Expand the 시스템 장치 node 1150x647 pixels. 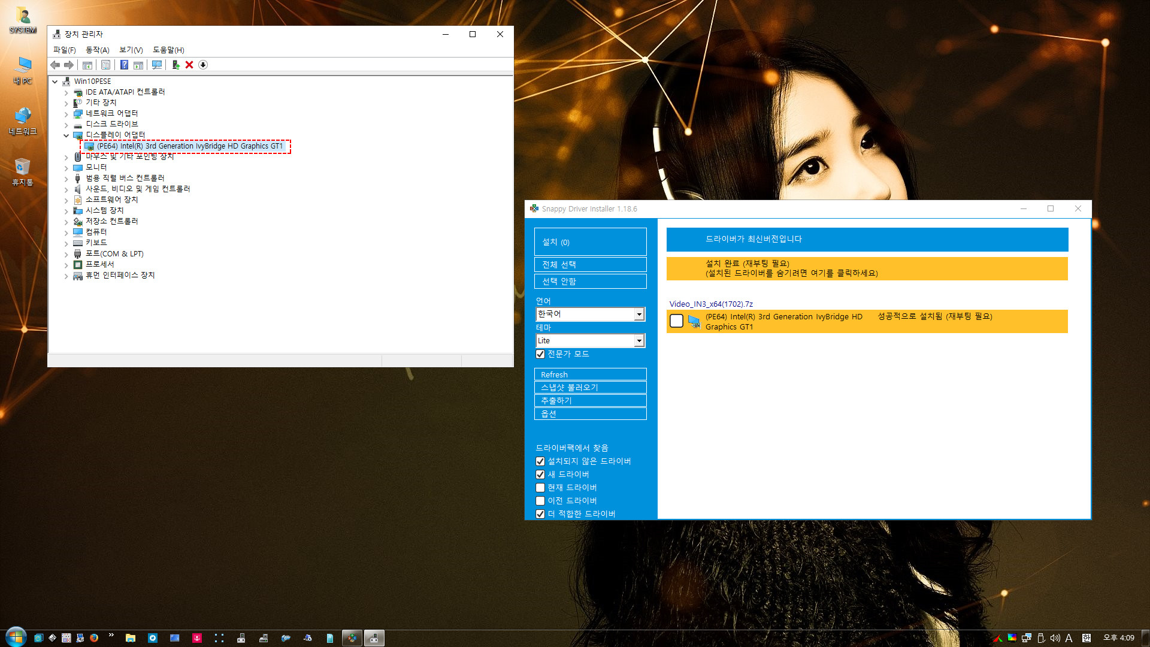66,211
